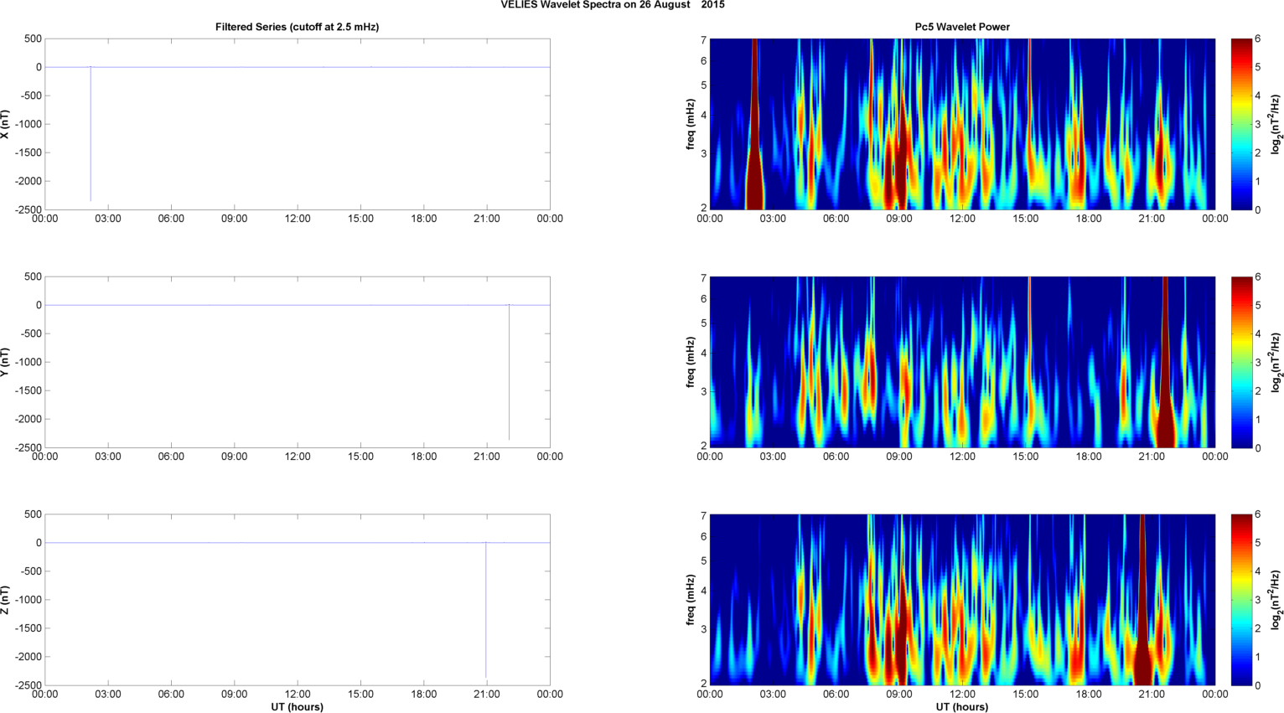
Task: Click the log2(nT²/Hz) label beside the middle color bar
Action: point(1276,362)
